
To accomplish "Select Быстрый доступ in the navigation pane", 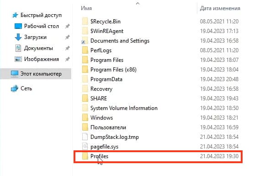I will pos(41,15).
